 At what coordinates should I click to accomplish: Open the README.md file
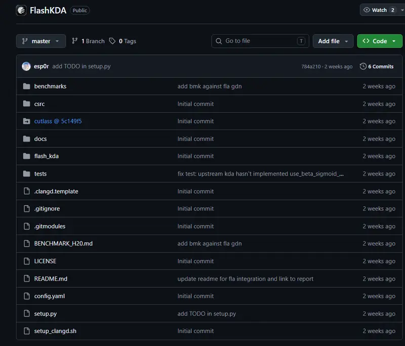click(51, 279)
